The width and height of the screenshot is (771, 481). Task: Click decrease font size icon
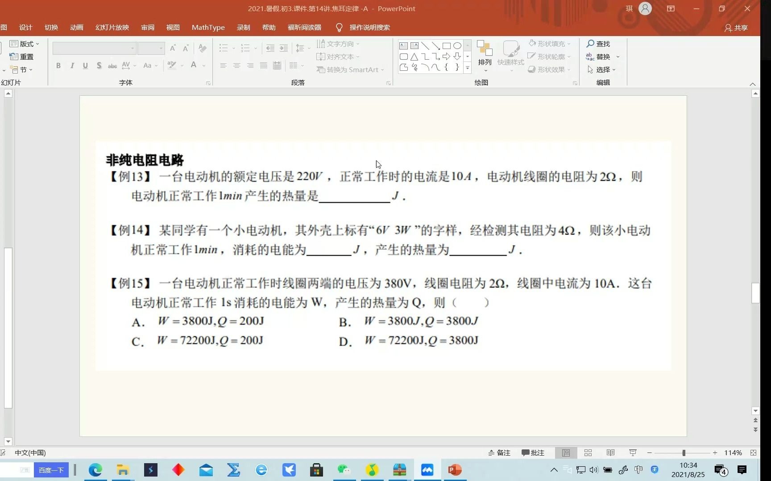pos(186,48)
